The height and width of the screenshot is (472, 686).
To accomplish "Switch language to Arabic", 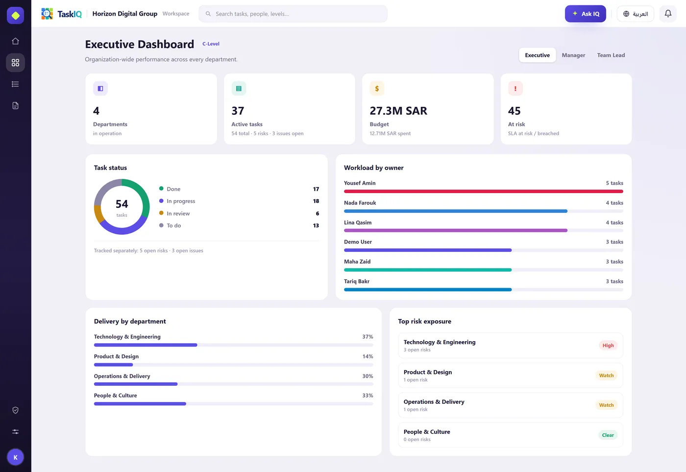I will (x=636, y=14).
